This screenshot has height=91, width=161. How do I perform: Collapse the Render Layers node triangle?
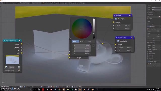tap(4, 41)
